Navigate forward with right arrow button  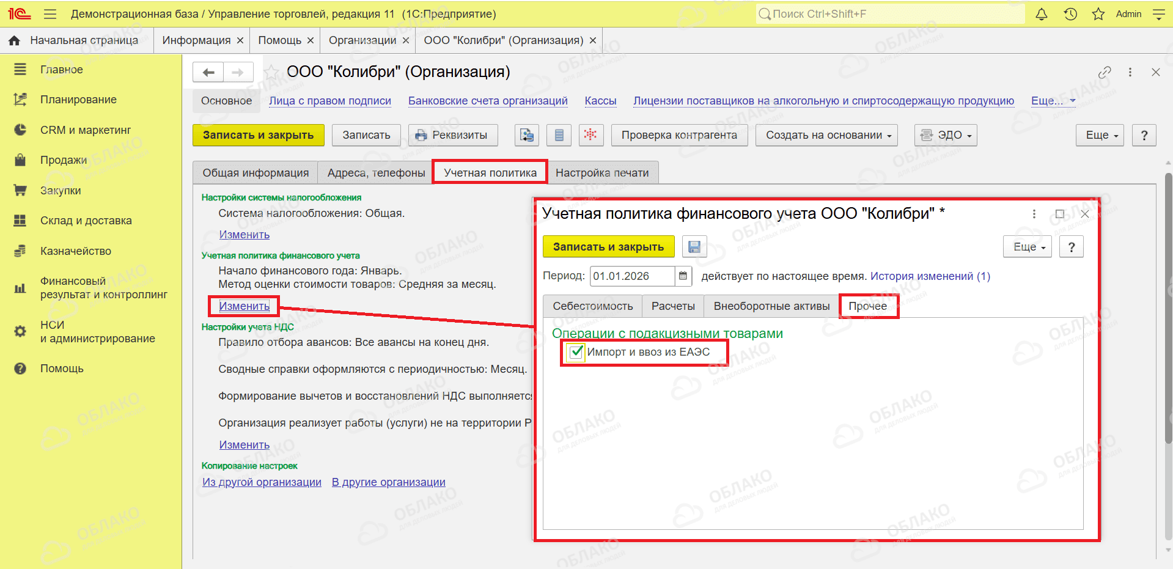coord(238,72)
